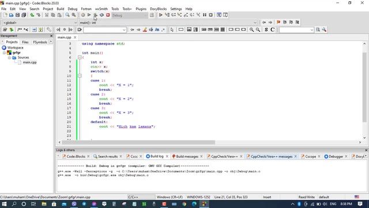Click the Build and run icon
Viewport: 369px width, 208px height.
pyautogui.click(x=95, y=15)
